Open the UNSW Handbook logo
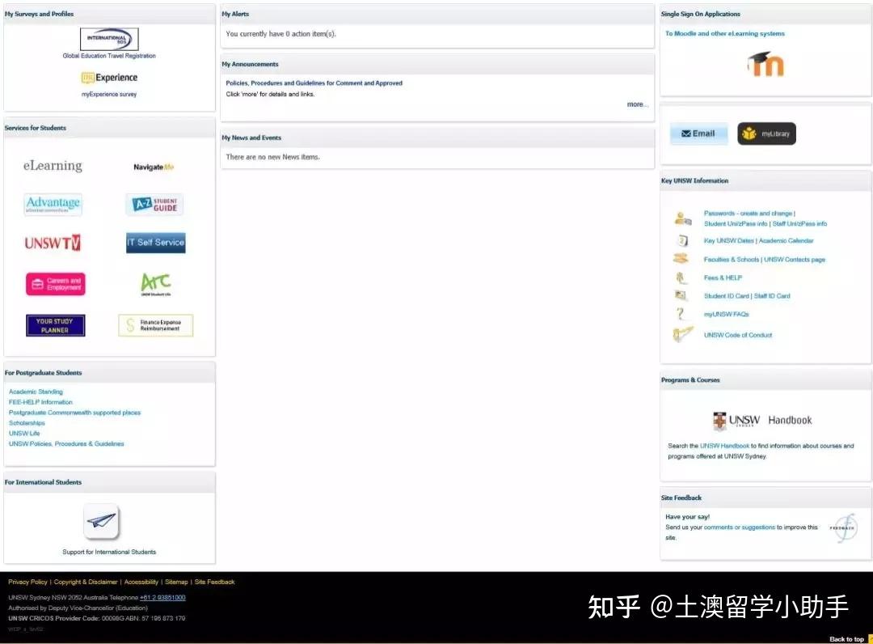This screenshot has height=644, width=873. click(763, 421)
